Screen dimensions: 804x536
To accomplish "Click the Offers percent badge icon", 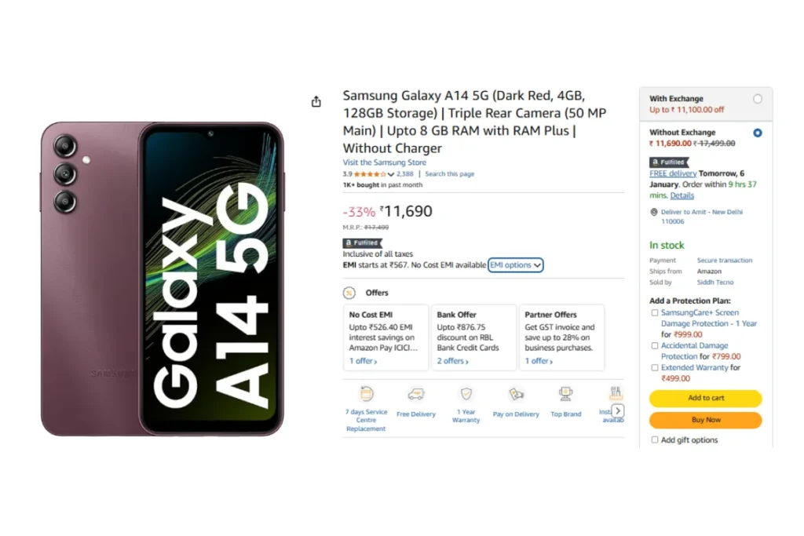I will coord(349,293).
